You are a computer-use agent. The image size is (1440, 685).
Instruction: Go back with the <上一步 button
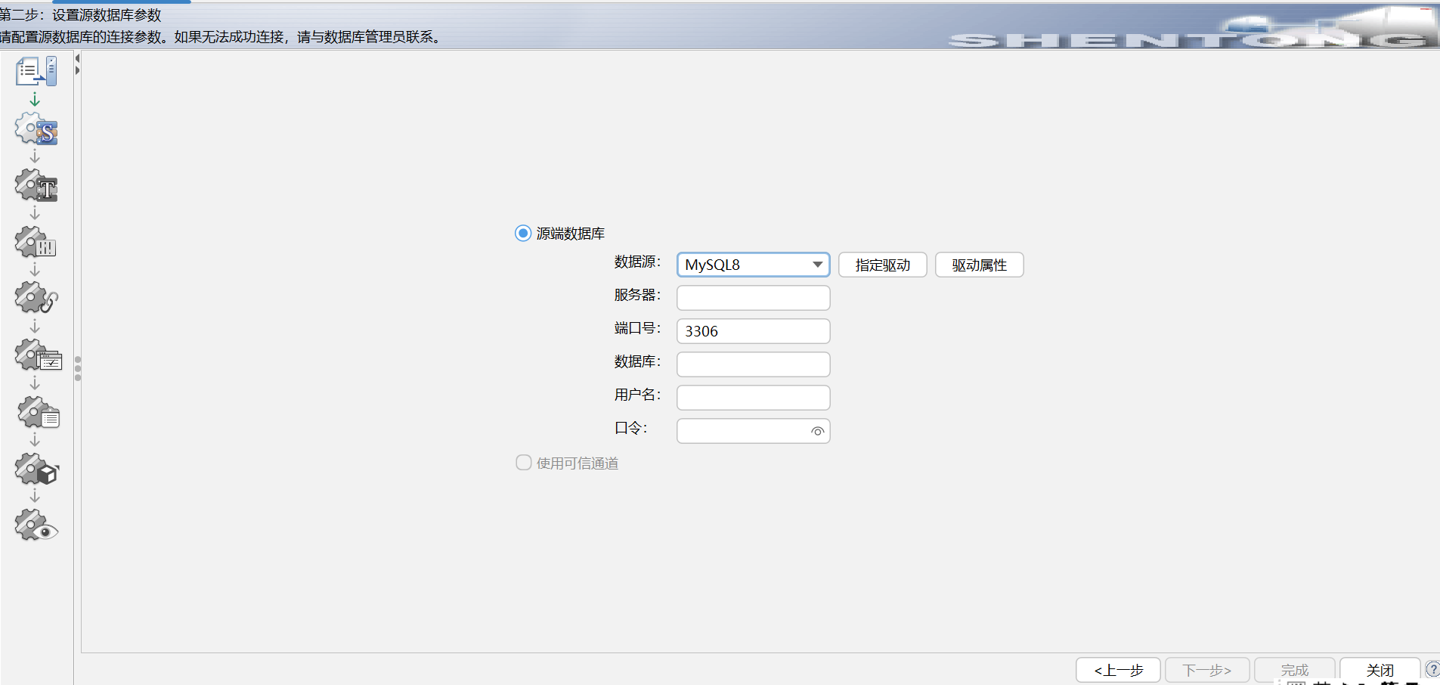point(1118,670)
